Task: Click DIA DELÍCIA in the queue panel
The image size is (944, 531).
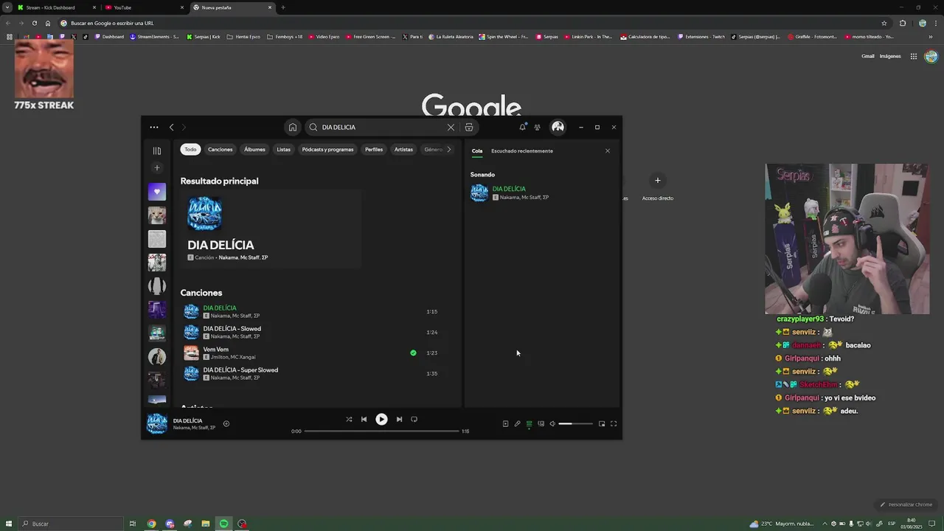Action: pos(509,189)
